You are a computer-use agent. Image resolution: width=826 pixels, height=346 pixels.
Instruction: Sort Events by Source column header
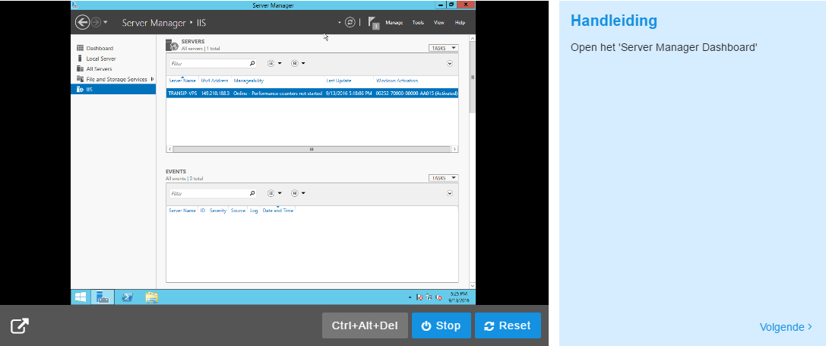coord(238,211)
